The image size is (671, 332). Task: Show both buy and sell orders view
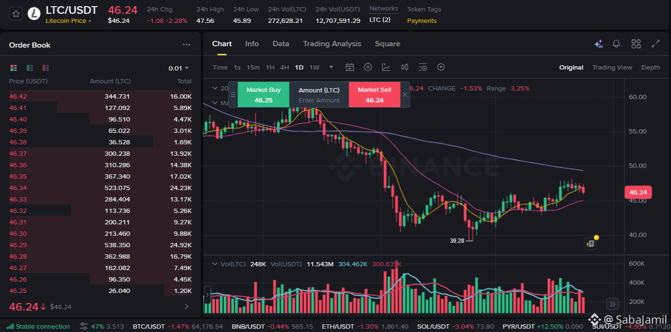[13, 68]
